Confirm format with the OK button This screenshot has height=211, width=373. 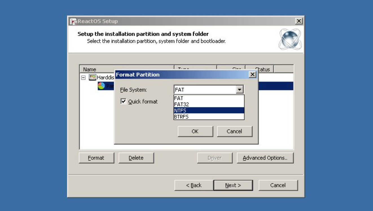coord(195,131)
